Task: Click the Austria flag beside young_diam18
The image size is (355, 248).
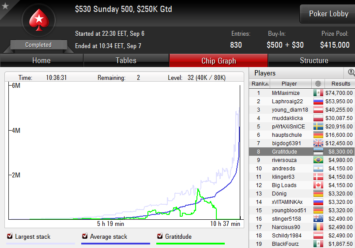Action: (x=318, y=110)
